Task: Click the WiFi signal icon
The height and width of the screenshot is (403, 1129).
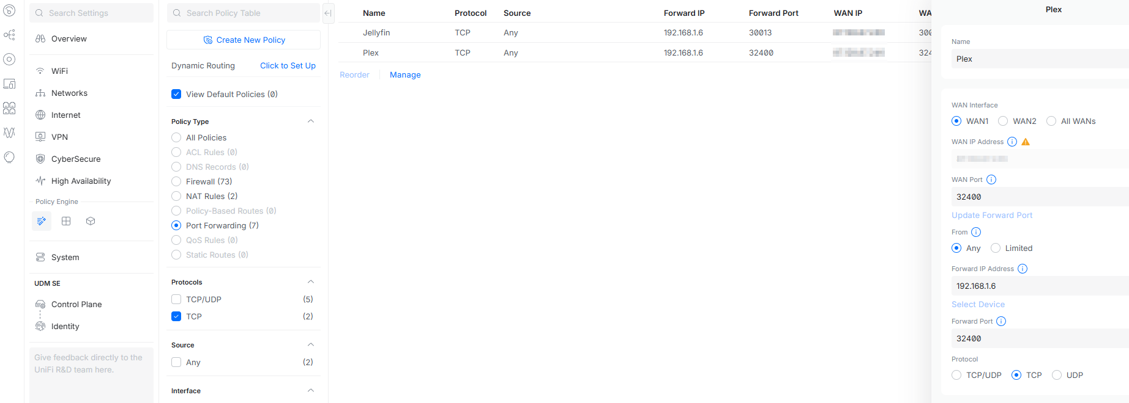Action: coord(40,71)
